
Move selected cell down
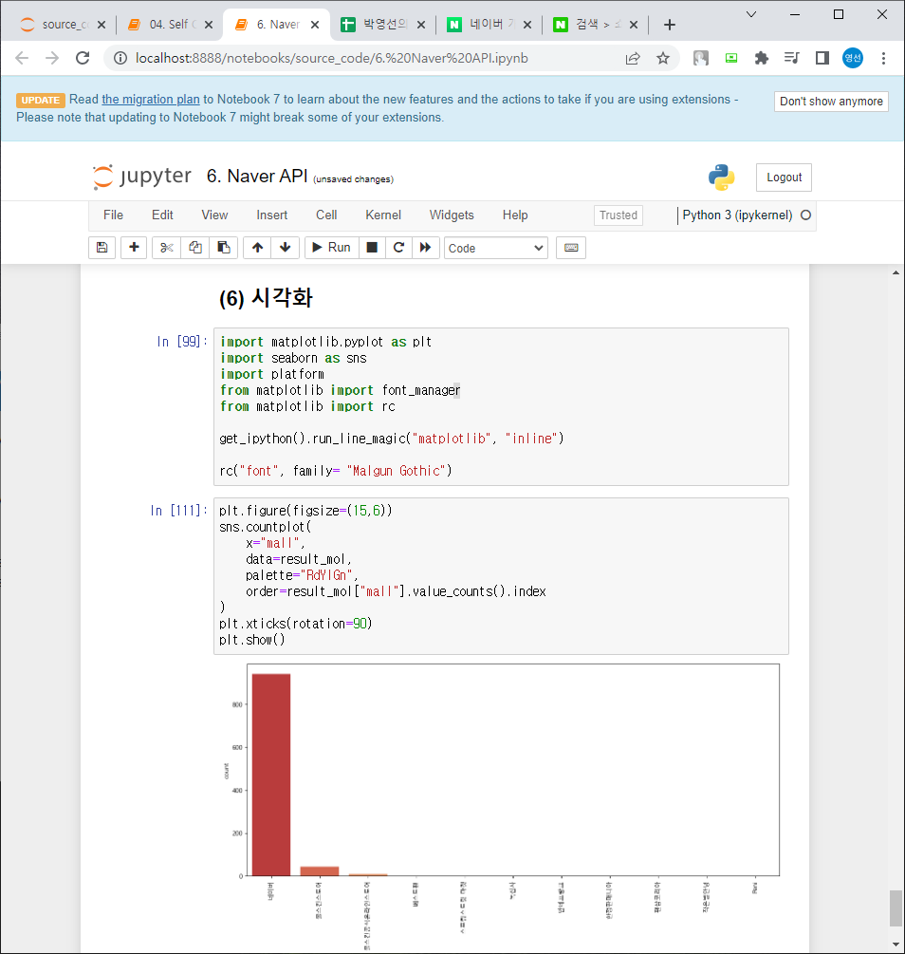click(286, 248)
